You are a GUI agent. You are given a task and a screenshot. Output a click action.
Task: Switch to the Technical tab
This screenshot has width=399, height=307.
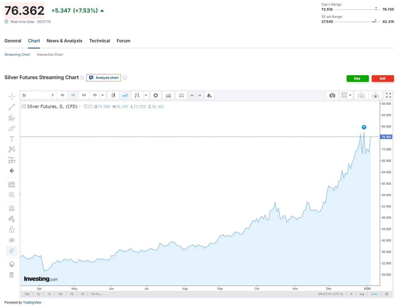(100, 41)
